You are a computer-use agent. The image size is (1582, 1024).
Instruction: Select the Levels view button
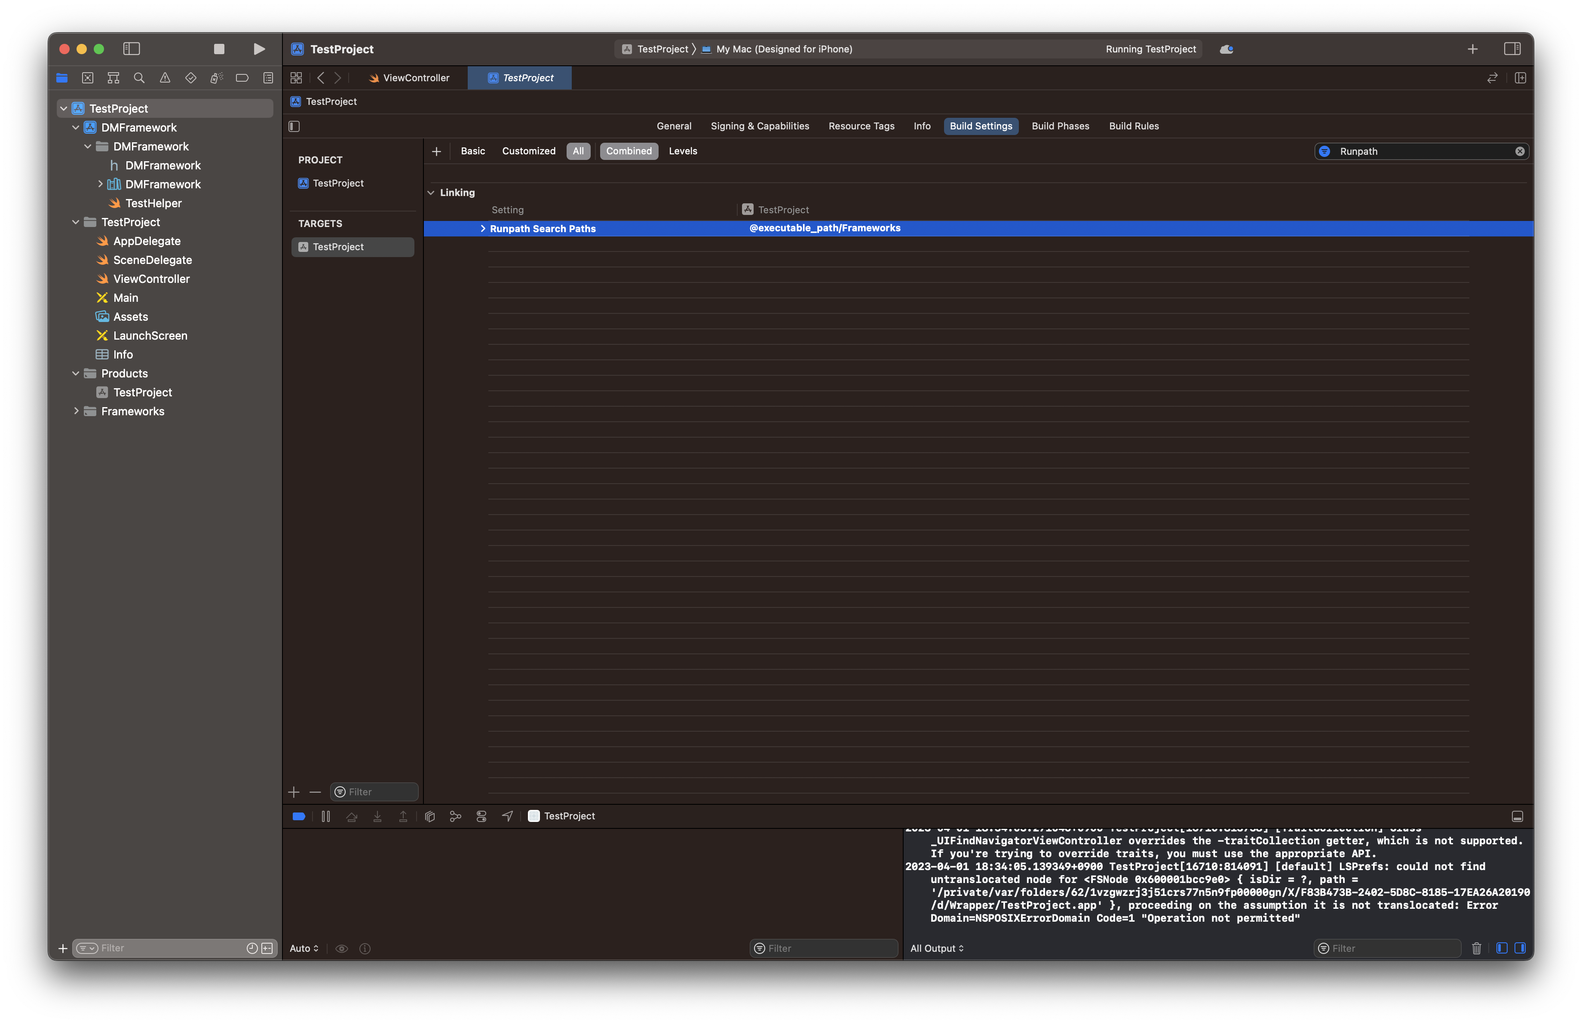point(683,151)
